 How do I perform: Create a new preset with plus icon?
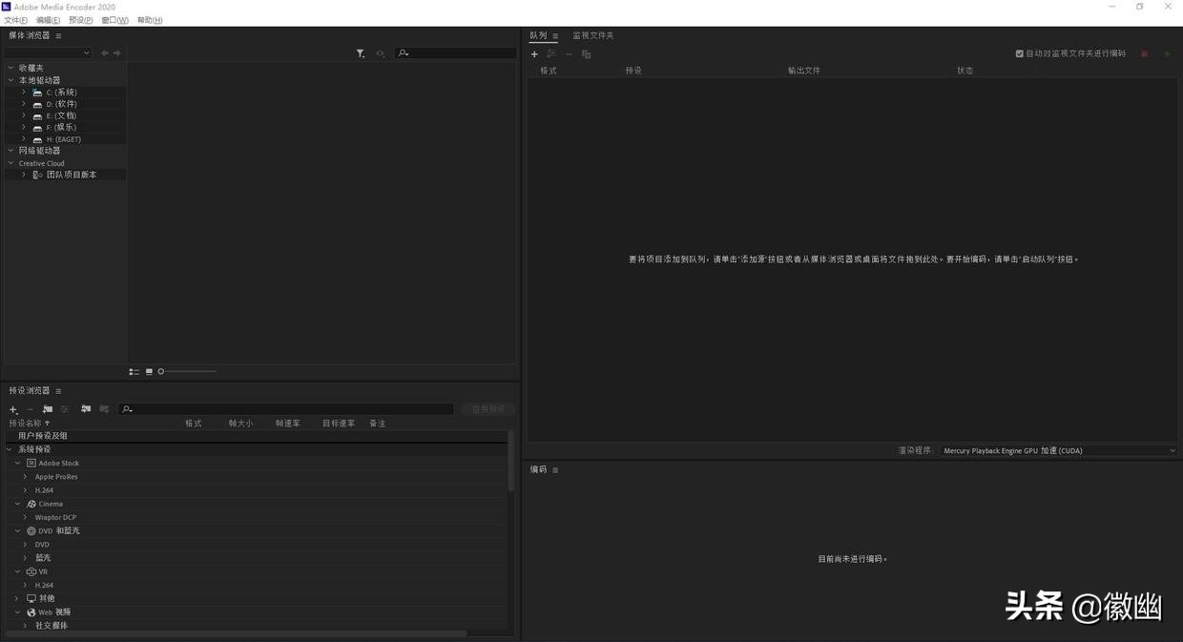pos(13,409)
